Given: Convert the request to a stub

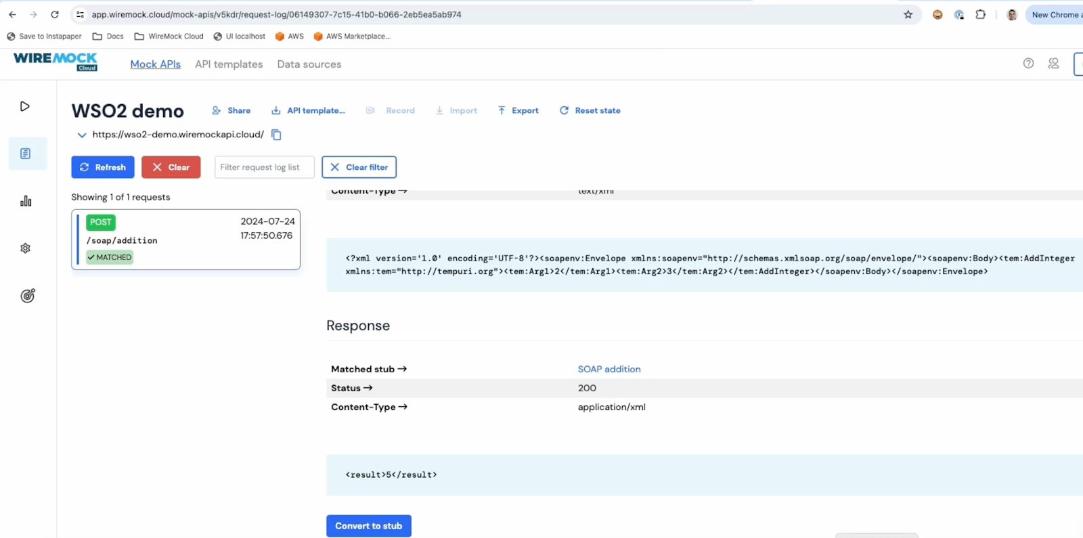Looking at the screenshot, I should coord(369,526).
